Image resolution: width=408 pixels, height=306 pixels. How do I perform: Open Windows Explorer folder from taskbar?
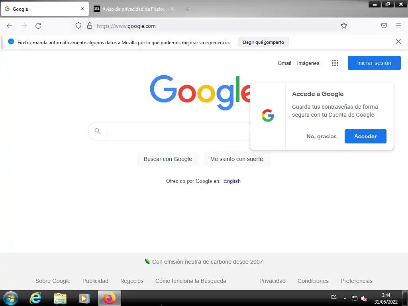(60, 298)
